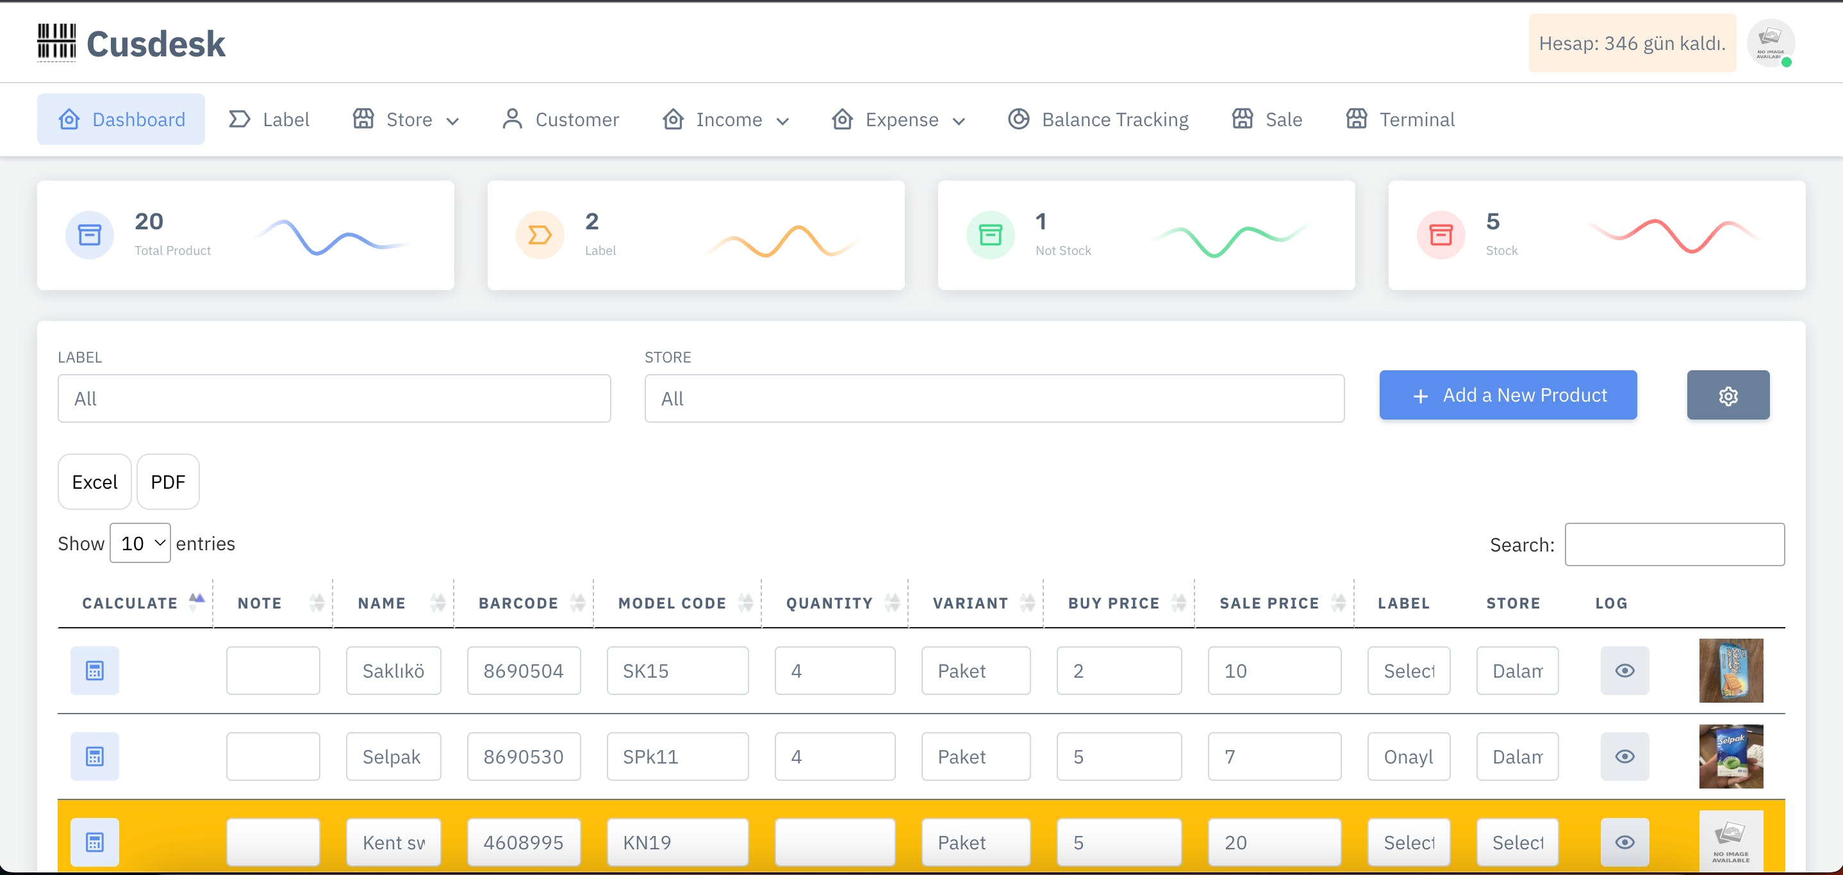Open calculator for Saklıkö row
1843x875 pixels.
pos(94,671)
